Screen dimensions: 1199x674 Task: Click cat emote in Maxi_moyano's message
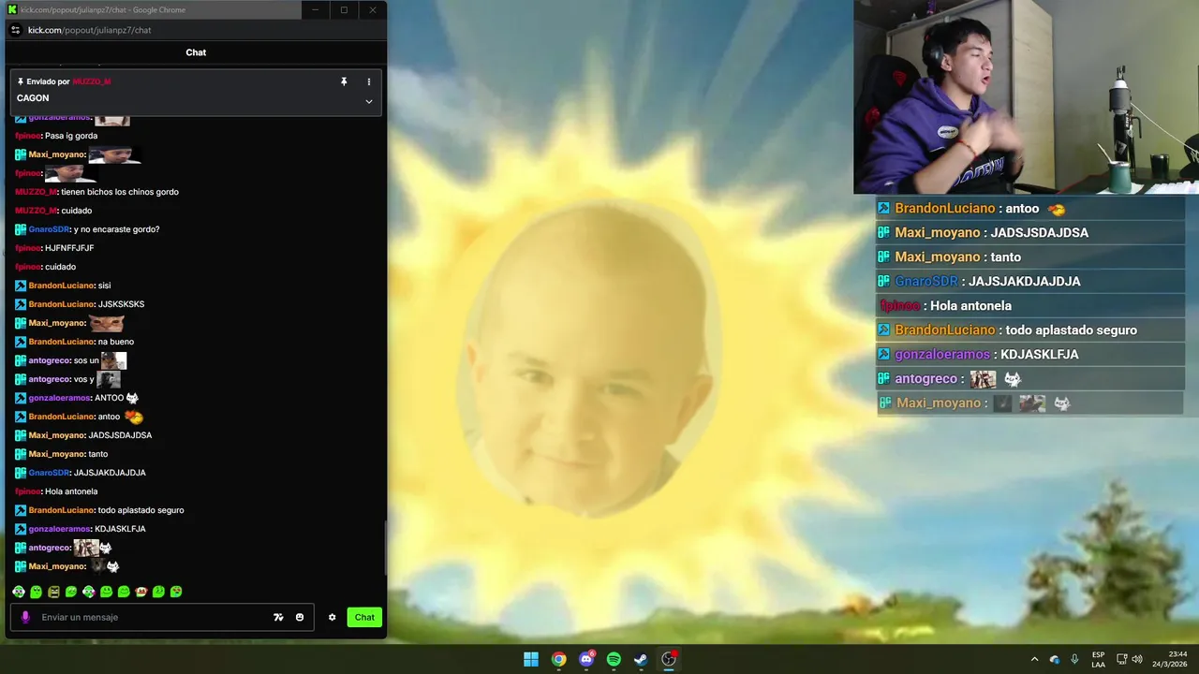click(x=107, y=323)
